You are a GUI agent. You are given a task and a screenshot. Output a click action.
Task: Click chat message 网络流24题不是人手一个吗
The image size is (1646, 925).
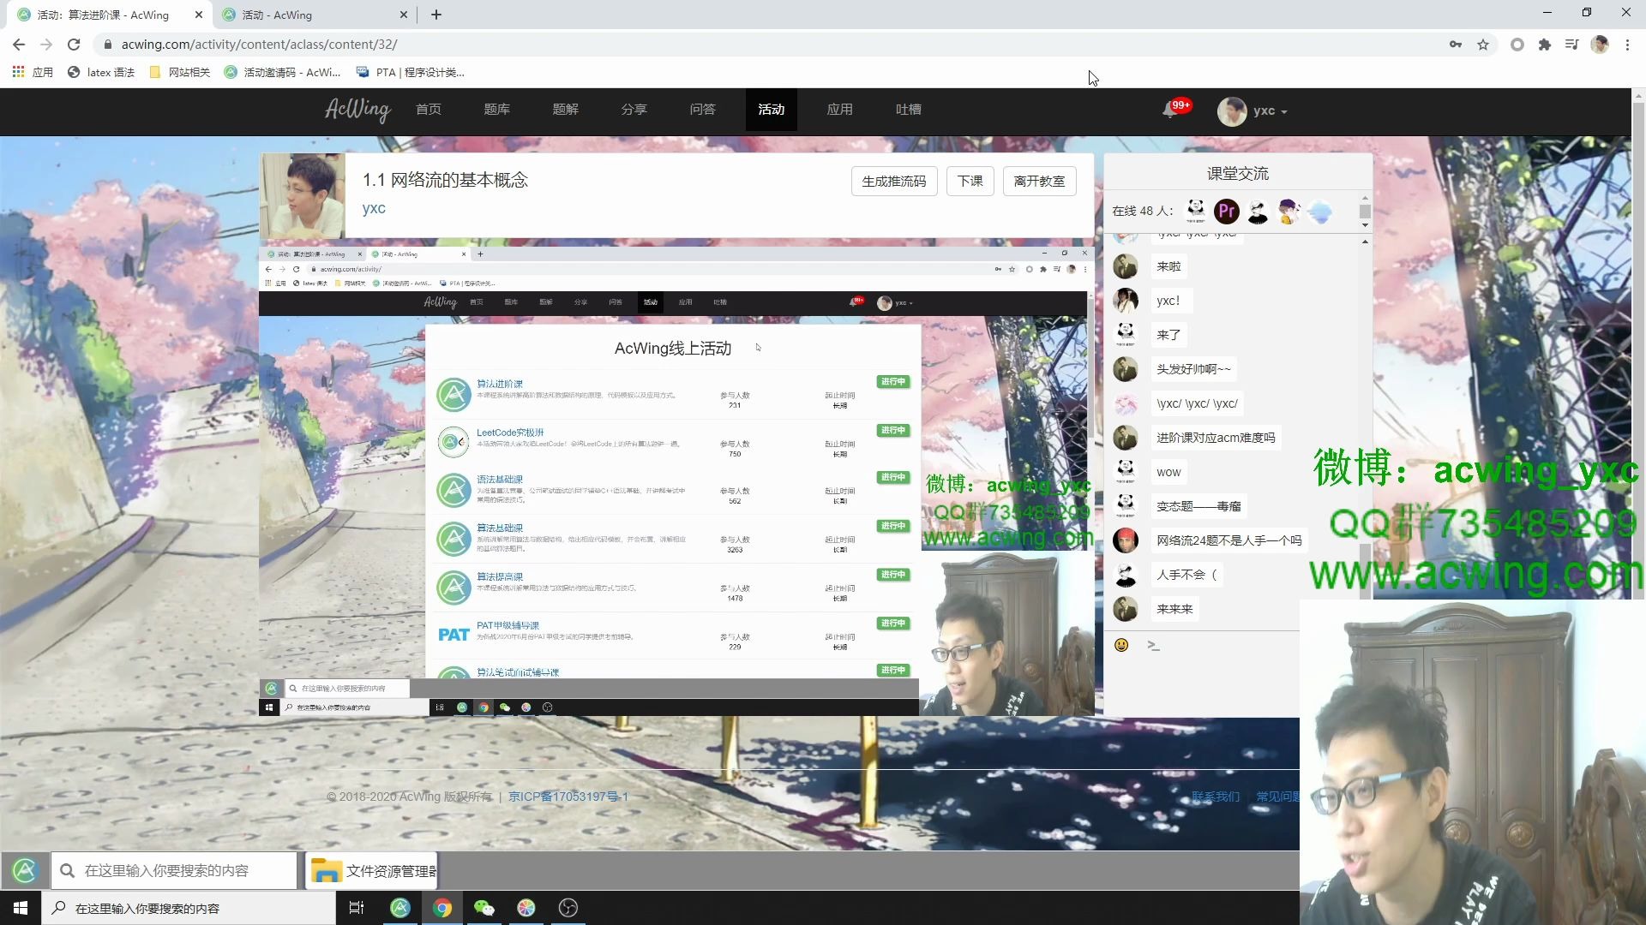1228,540
